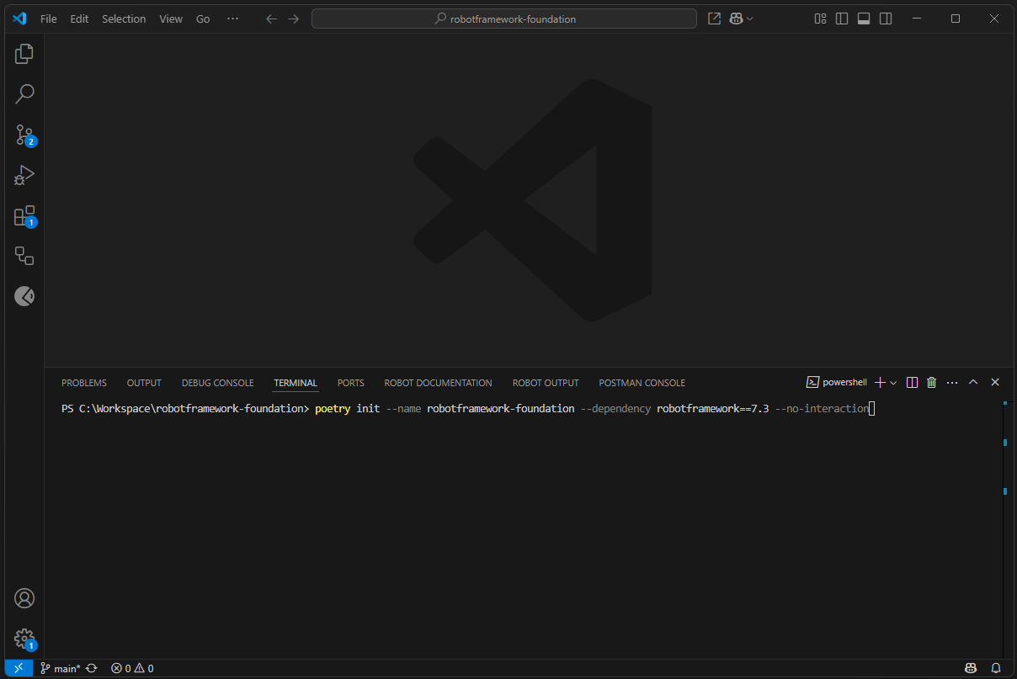Switch to the PROBLEMS tab
The image size is (1017, 679).
84,383
